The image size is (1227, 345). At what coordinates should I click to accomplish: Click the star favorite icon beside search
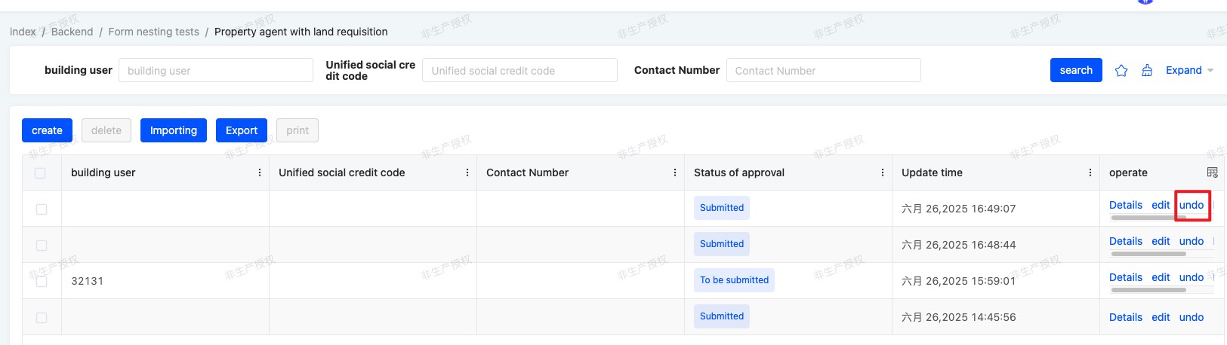pyautogui.click(x=1121, y=70)
